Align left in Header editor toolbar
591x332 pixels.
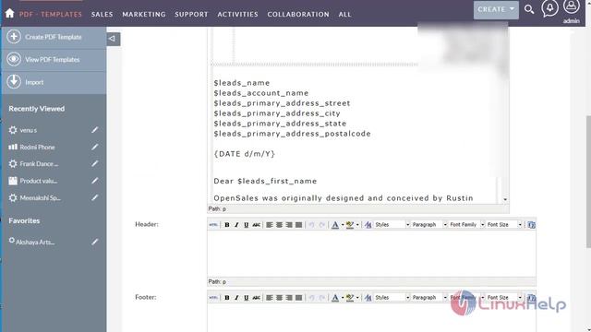[x=270, y=225]
